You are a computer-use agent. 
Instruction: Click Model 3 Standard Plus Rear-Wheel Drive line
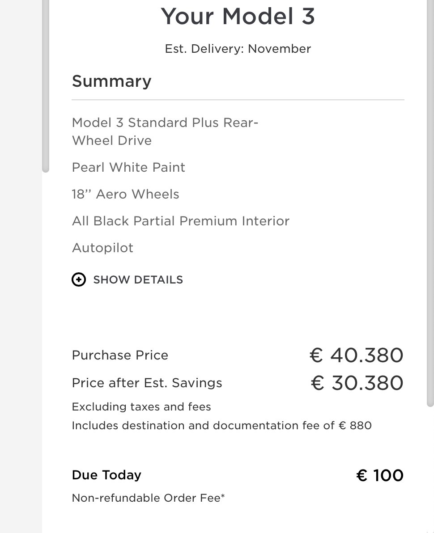pos(165,131)
